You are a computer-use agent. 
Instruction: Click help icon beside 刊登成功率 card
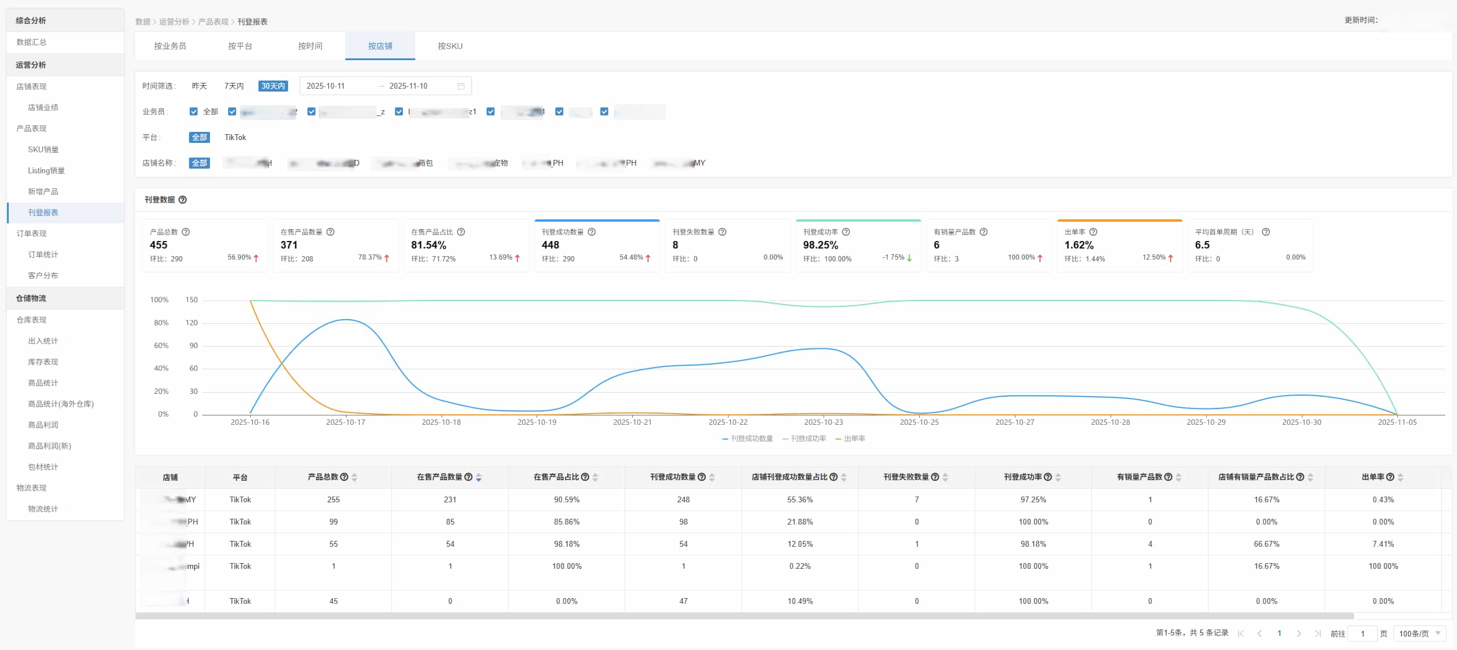[x=846, y=232]
